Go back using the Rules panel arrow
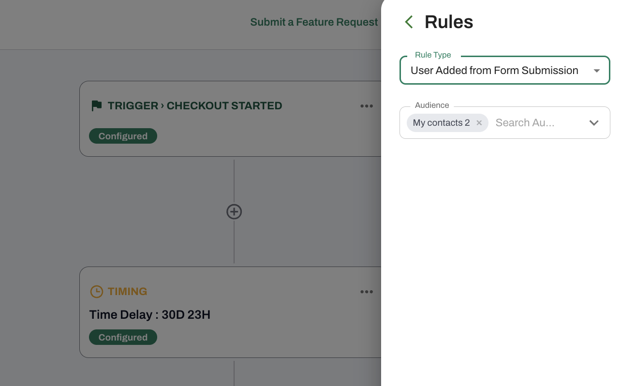 pyautogui.click(x=409, y=22)
